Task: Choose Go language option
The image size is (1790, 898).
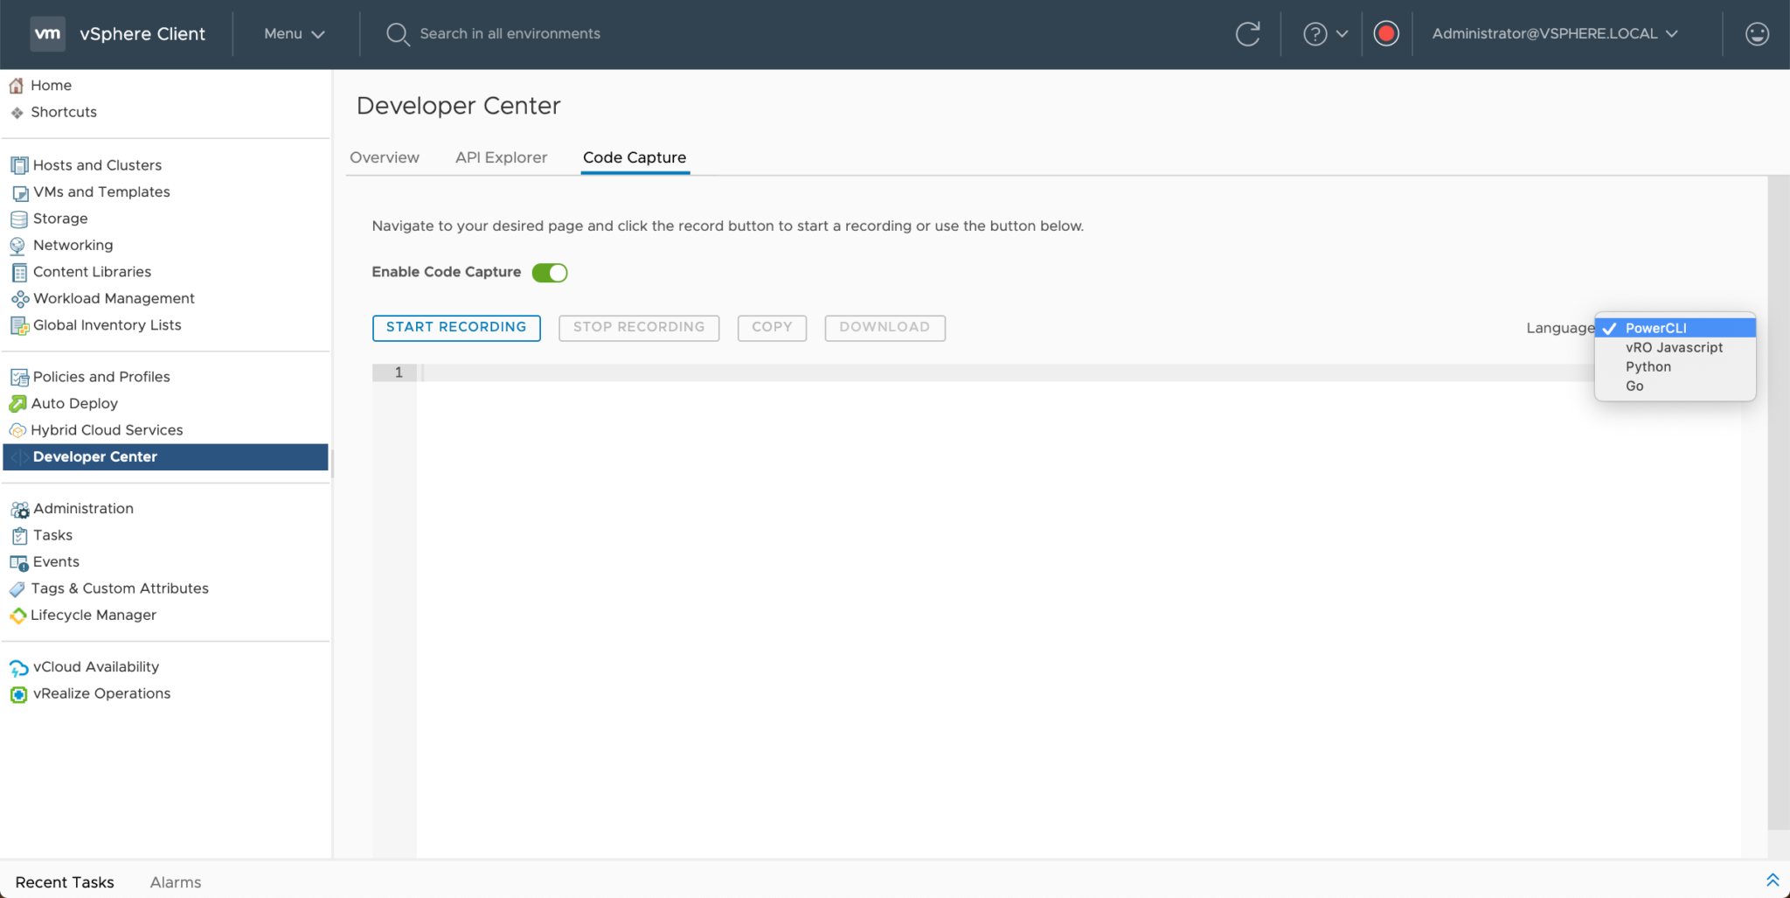Action: click(1675, 386)
